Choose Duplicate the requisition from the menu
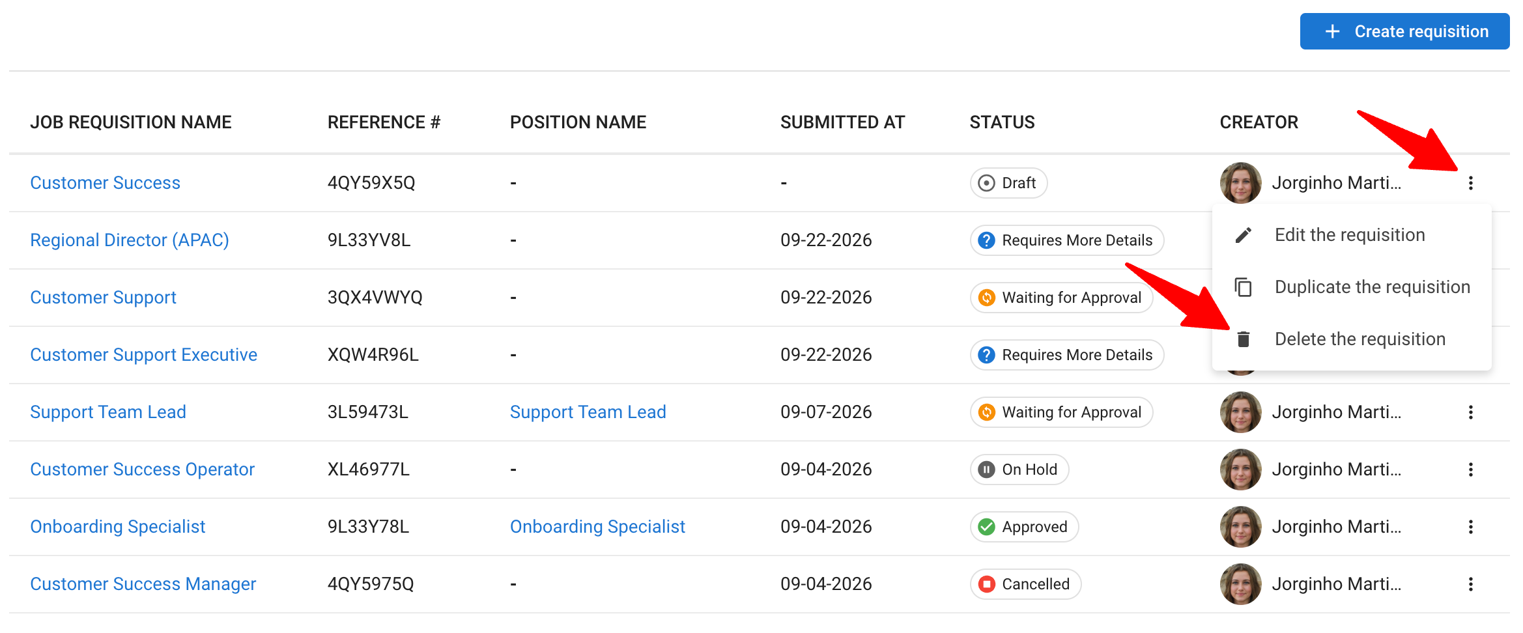The width and height of the screenshot is (1523, 633). point(1352,287)
